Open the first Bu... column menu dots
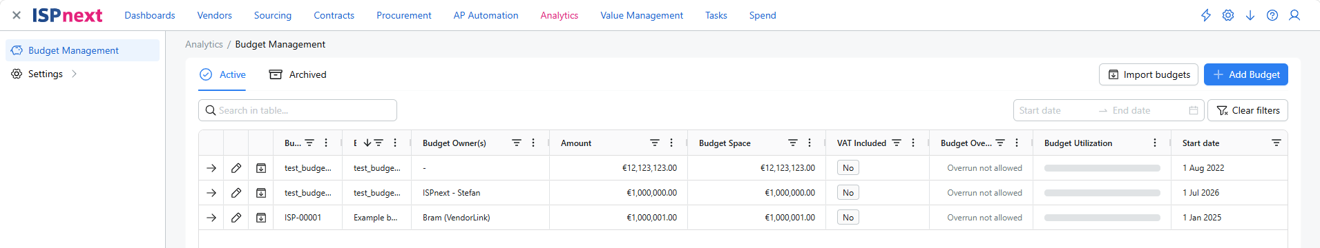 point(326,143)
